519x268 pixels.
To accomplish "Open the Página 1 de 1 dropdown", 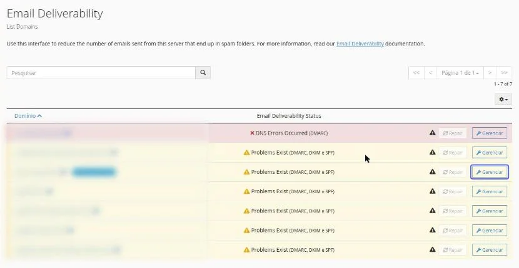I will 460,73.
